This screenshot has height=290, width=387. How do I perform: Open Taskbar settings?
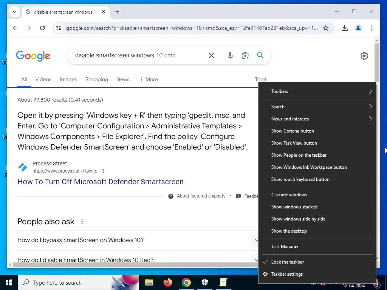tap(317, 274)
